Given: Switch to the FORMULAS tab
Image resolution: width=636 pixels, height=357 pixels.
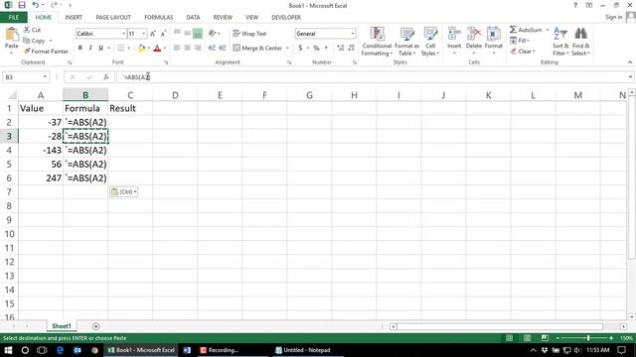Looking at the screenshot, I should (159, 18).
